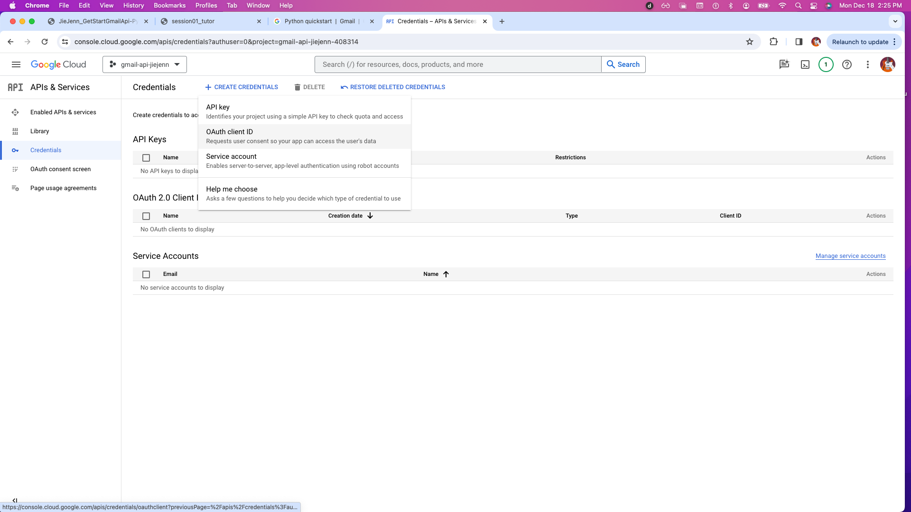The height and width of the screenshot is (512, 911).
Task: Close the Credentials – APIs & Services tab
Action: point(485,21)
